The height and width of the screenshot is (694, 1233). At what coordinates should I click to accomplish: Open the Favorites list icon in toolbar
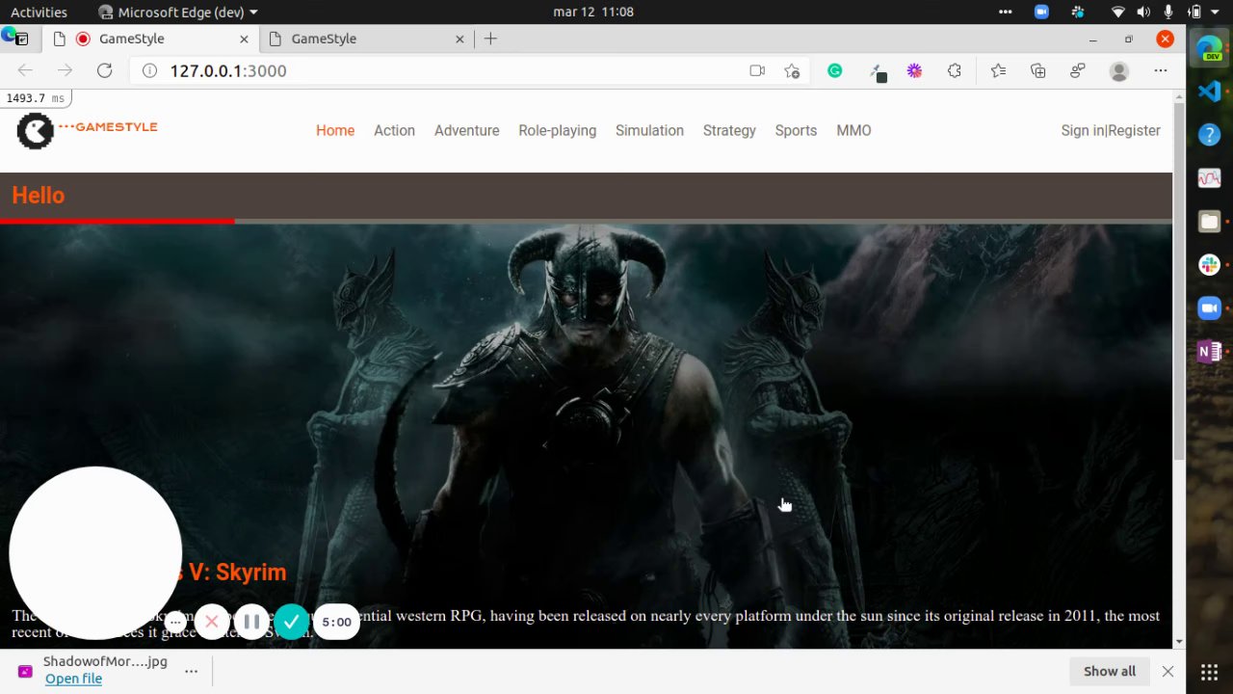tap(998, 70)
